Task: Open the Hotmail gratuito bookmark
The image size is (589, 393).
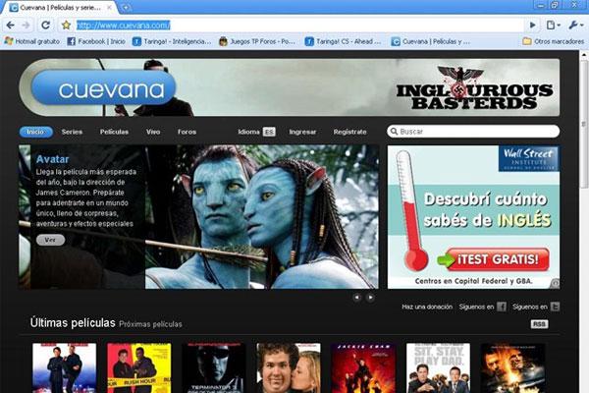Action: (32, 41)
